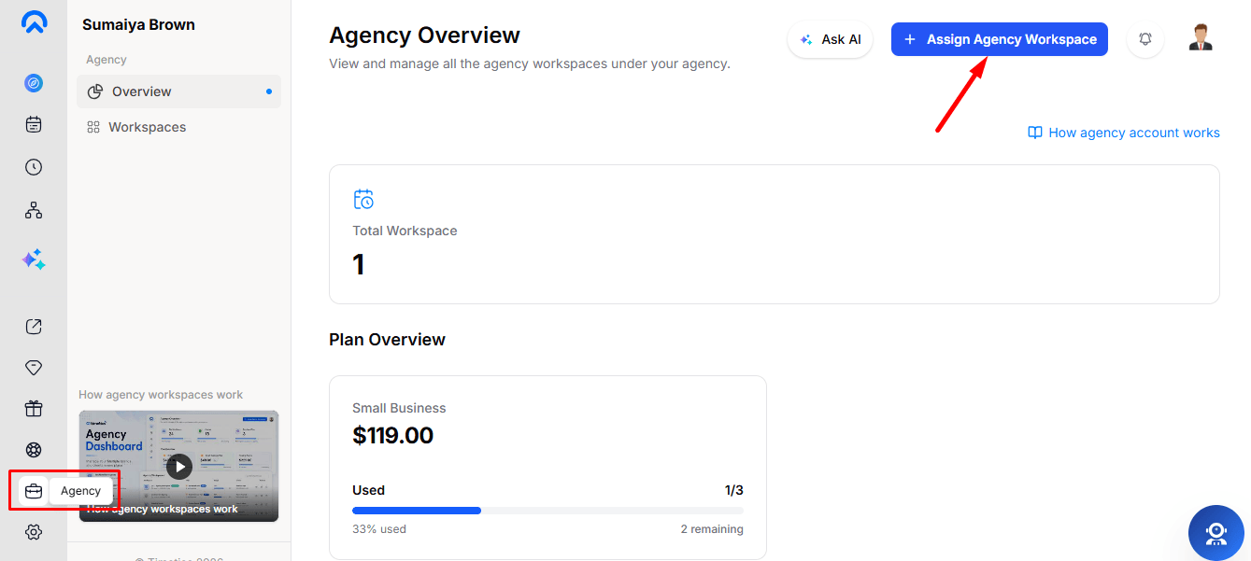Screen dimensions: 1251x561
Task: Click the notification bell icon
Action: click(1145, 39)
